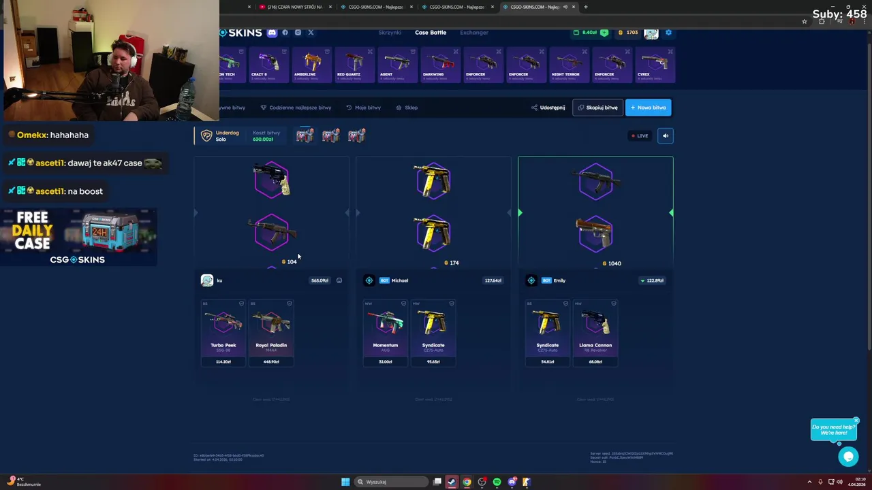Open Google Chrome from the taskbar

pos(467,482)
